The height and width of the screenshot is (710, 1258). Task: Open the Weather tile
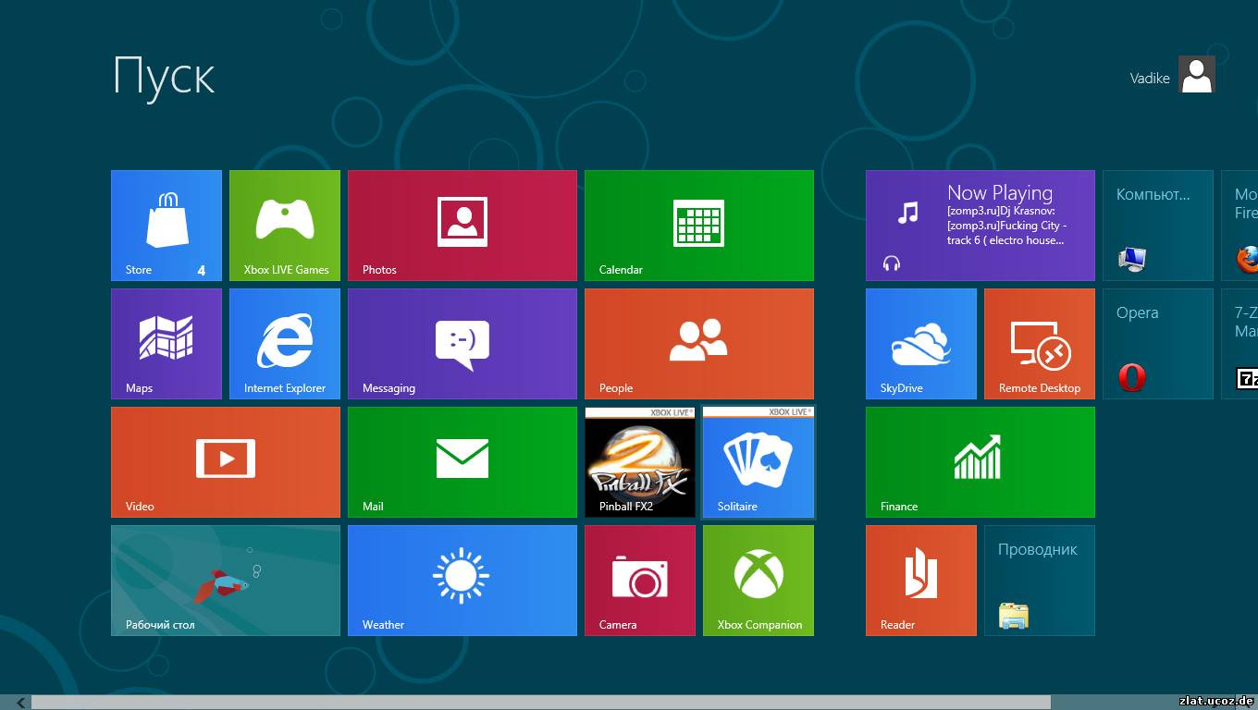462,581
